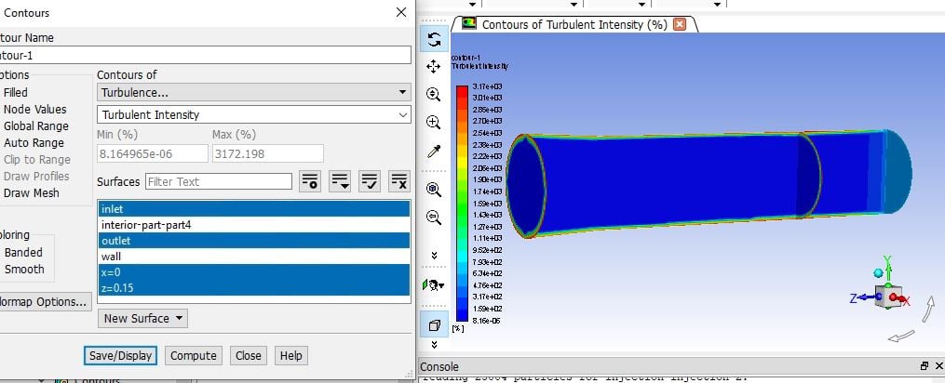Viewport: 945px width, 383px height.
Task: Click the Zoom In/Out magnifier tool
Action: 433,95
